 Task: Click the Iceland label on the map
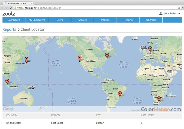pyautogui.click(x=135, y=39)
